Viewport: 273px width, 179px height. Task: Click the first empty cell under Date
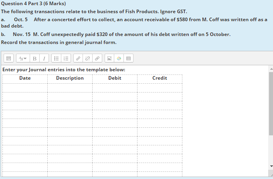pyautogui.click(x=25, y=88)
